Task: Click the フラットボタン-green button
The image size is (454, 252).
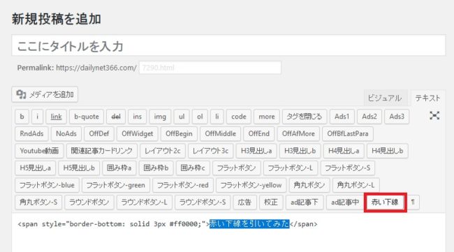Action: click(x=115, y=185)
